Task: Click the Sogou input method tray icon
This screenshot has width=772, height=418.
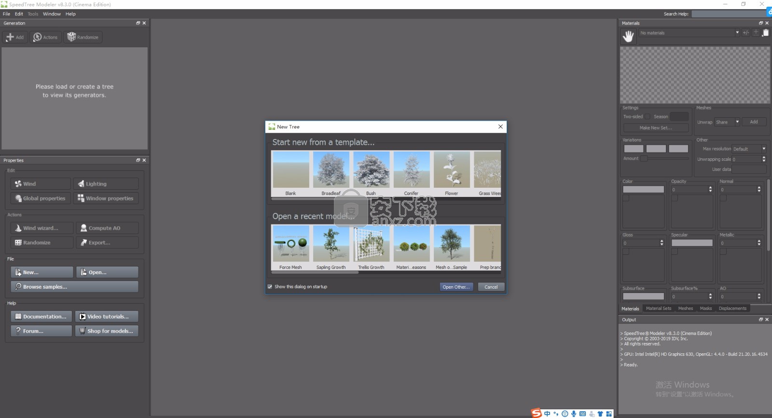Action: tap(536, 413)
